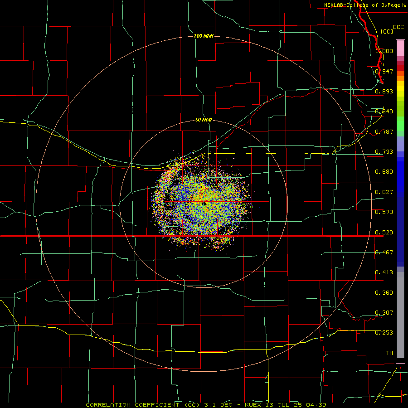
Task: Click the black radar site marker at center
Action: 204,204
